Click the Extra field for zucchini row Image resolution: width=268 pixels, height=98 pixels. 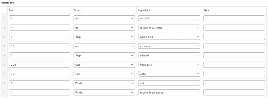[234, 18]
